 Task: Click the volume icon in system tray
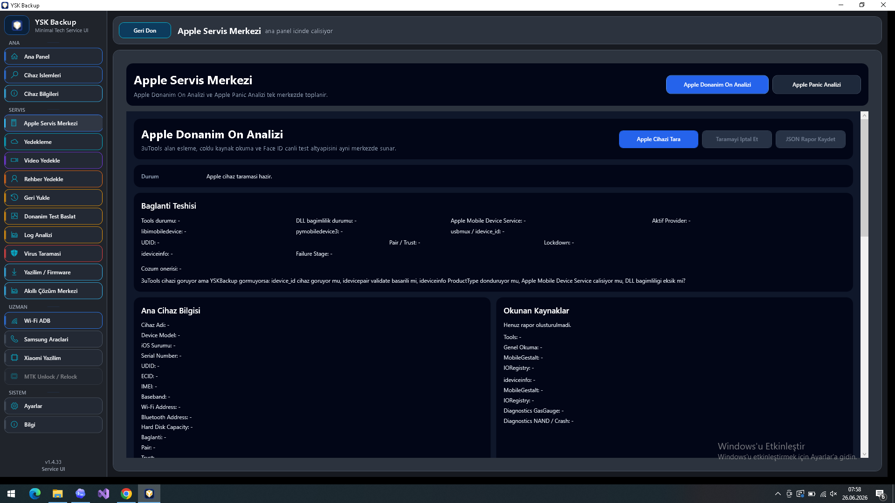coord(833,494)
